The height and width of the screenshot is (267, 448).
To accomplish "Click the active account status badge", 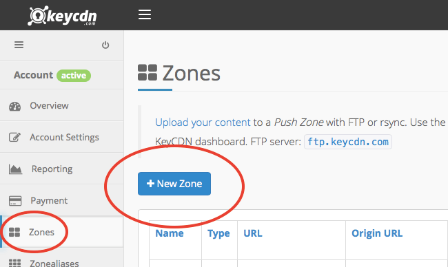I will click(x=74, y=76).
